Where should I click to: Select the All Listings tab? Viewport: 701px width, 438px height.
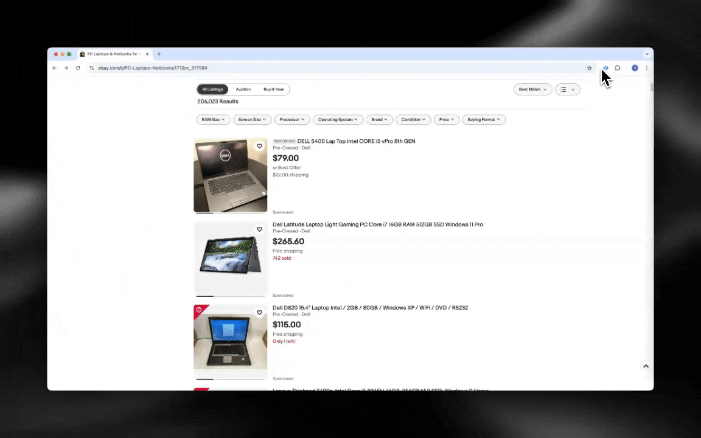pyautogui.click(x=212, y=89)
